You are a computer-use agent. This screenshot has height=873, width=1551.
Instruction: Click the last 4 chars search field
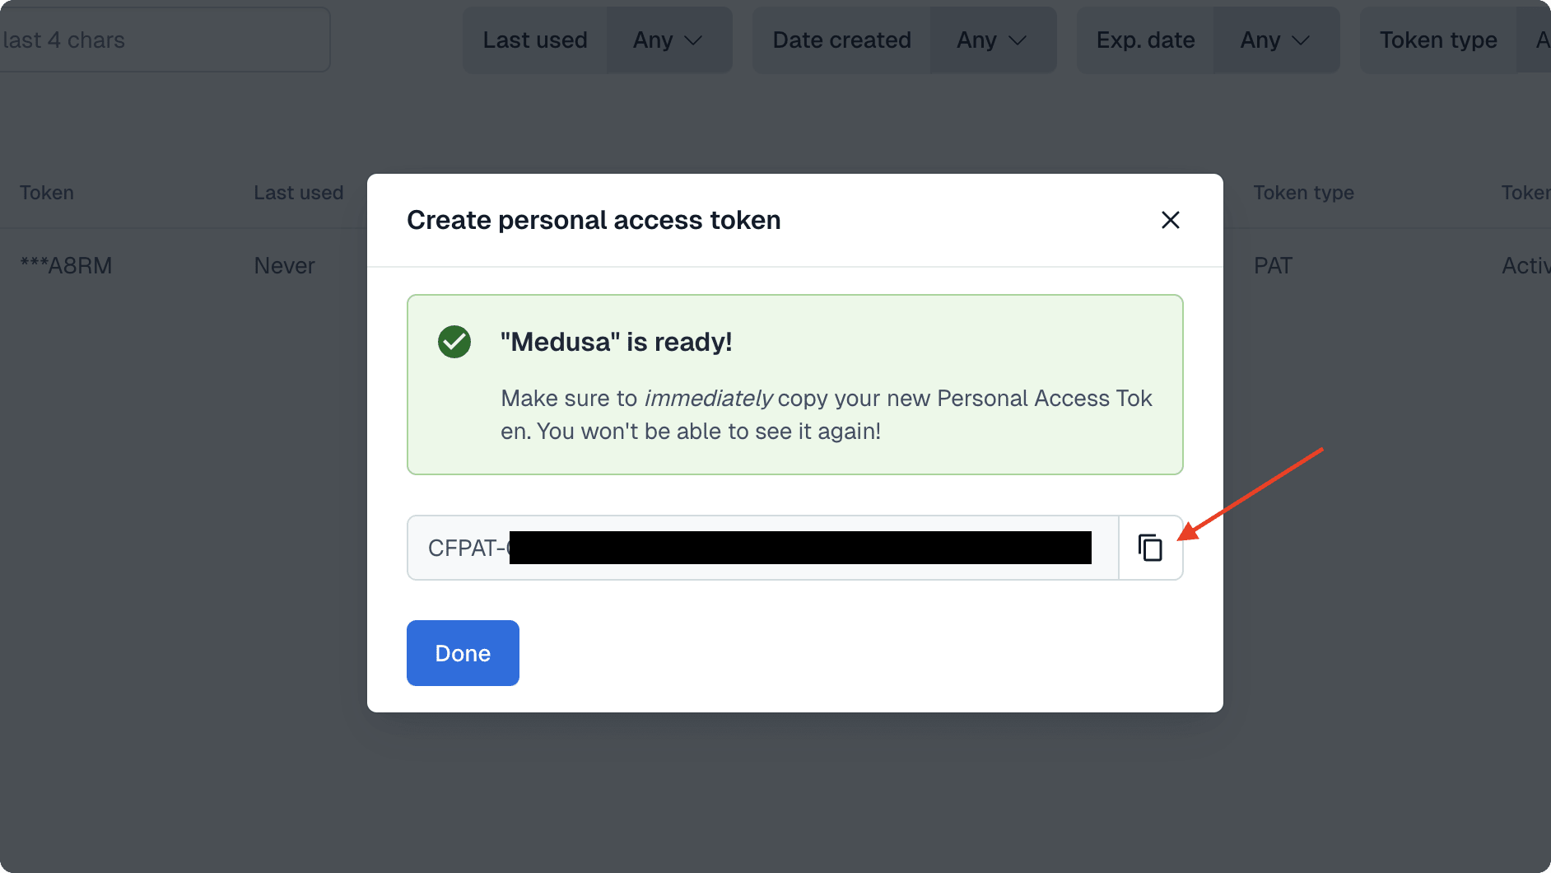[x=165, y=39]
